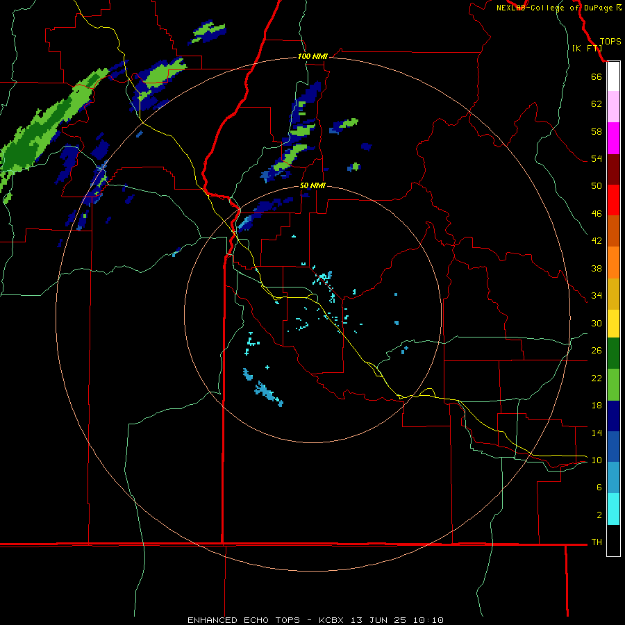The height and width of the screenshot is (625, 625).
Task: Click the bright red 50 kft legend swatch
Action: [x=613, y=200]
